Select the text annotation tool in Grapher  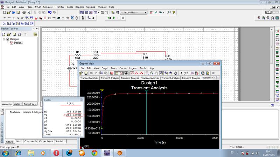click(181, 73)
